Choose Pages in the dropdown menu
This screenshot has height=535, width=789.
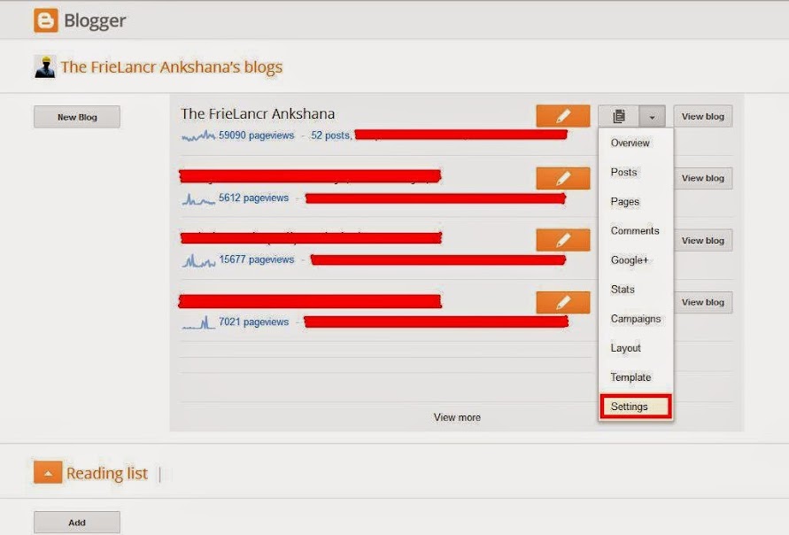click(x=625, y=202)
